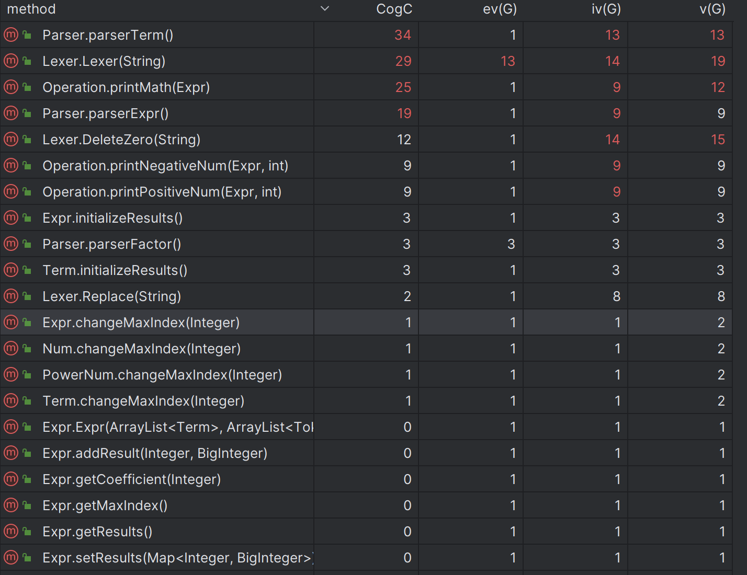747x575 pixels.
Task: Select the Operation.printNegativeNum(Expr, int) row
Action: coord(366,165)
